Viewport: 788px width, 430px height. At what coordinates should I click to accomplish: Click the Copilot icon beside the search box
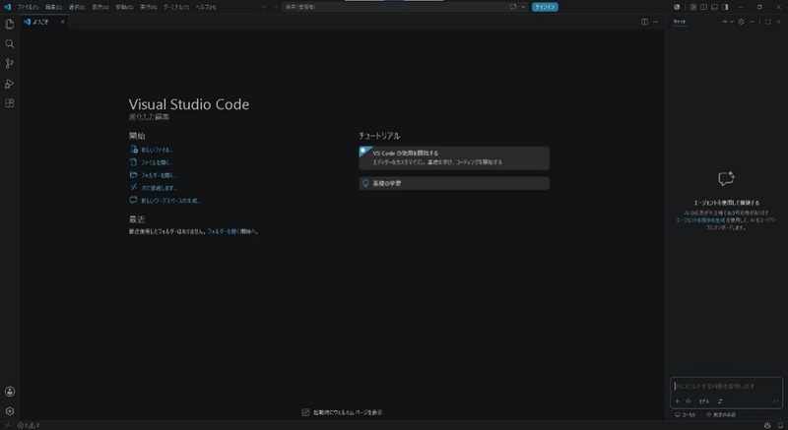tap(513, 7)
